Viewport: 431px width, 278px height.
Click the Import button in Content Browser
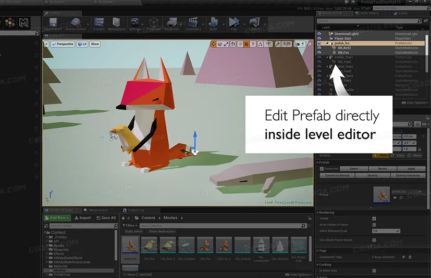point(83,218)
